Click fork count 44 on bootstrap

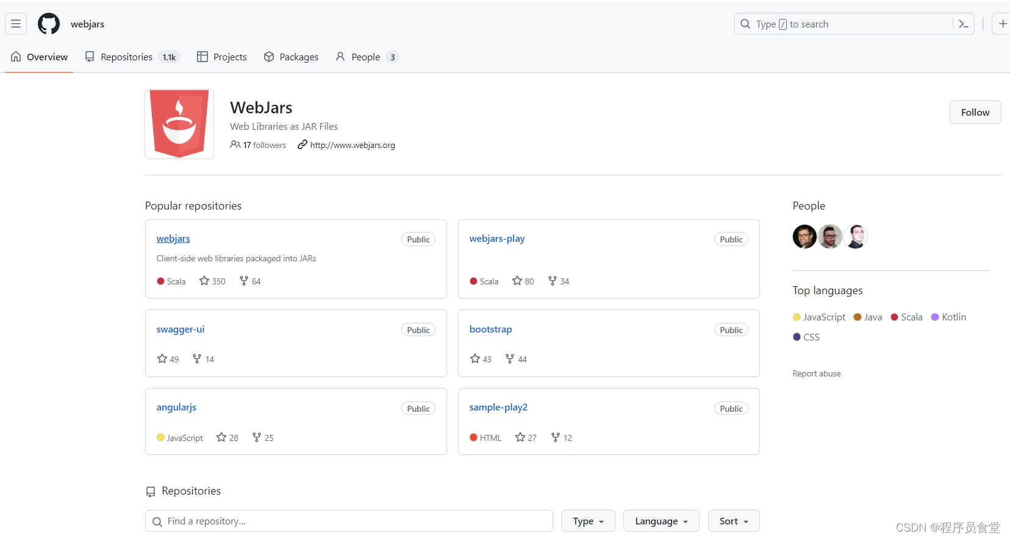point(516,359)
